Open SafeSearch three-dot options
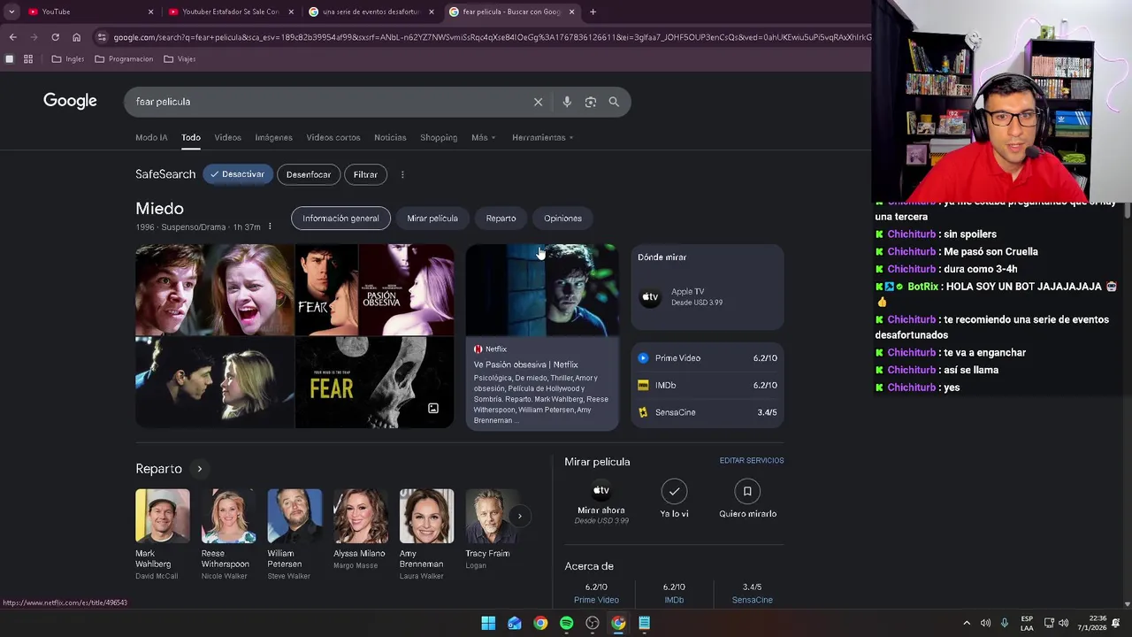This screenshot has height=637, width=1132. point(402,174)
